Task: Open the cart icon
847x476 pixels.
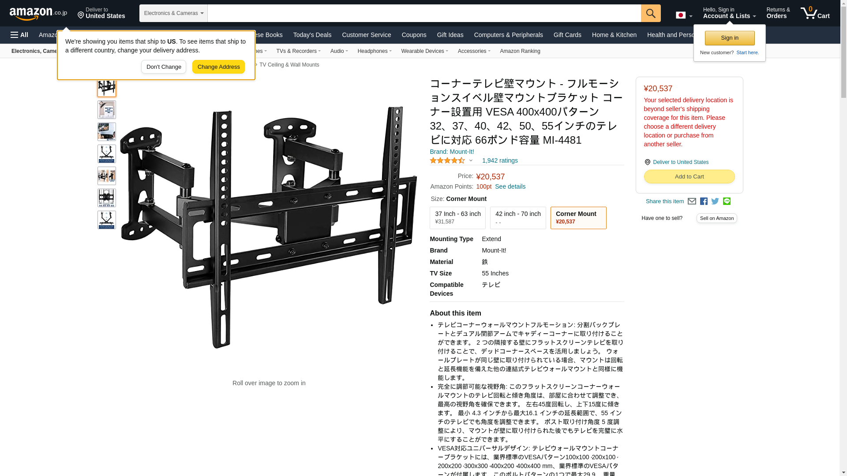Action: pyautogui.click(x=815, y=13)
